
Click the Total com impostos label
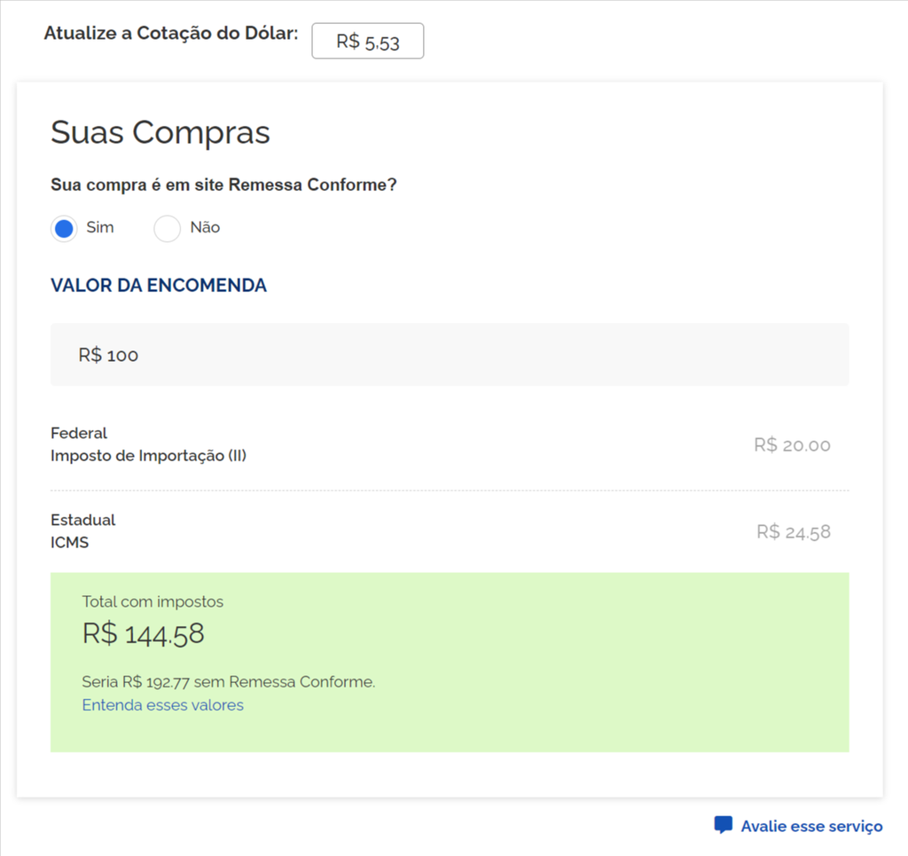(153, 601)
